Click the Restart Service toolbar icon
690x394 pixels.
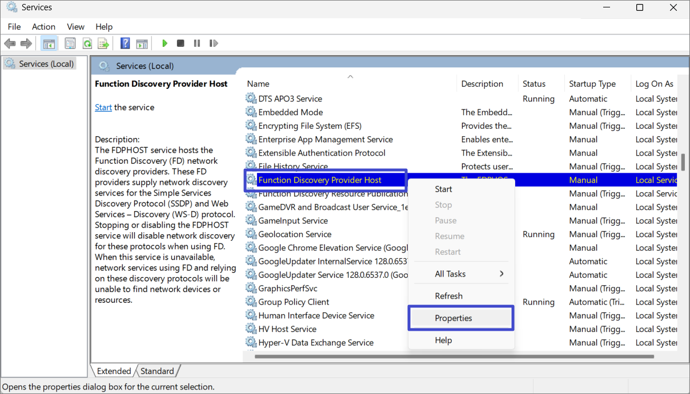(x=214, y=43)
